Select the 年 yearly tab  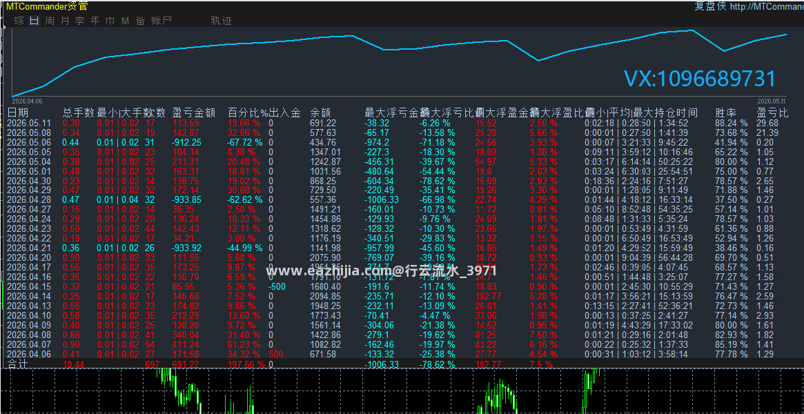(95, 21)
